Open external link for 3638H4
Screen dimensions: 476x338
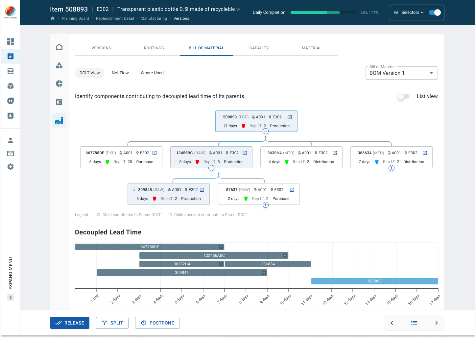(x=335, y=153)
